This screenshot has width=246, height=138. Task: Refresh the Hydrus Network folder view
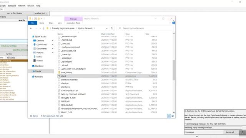click(112, 28)
